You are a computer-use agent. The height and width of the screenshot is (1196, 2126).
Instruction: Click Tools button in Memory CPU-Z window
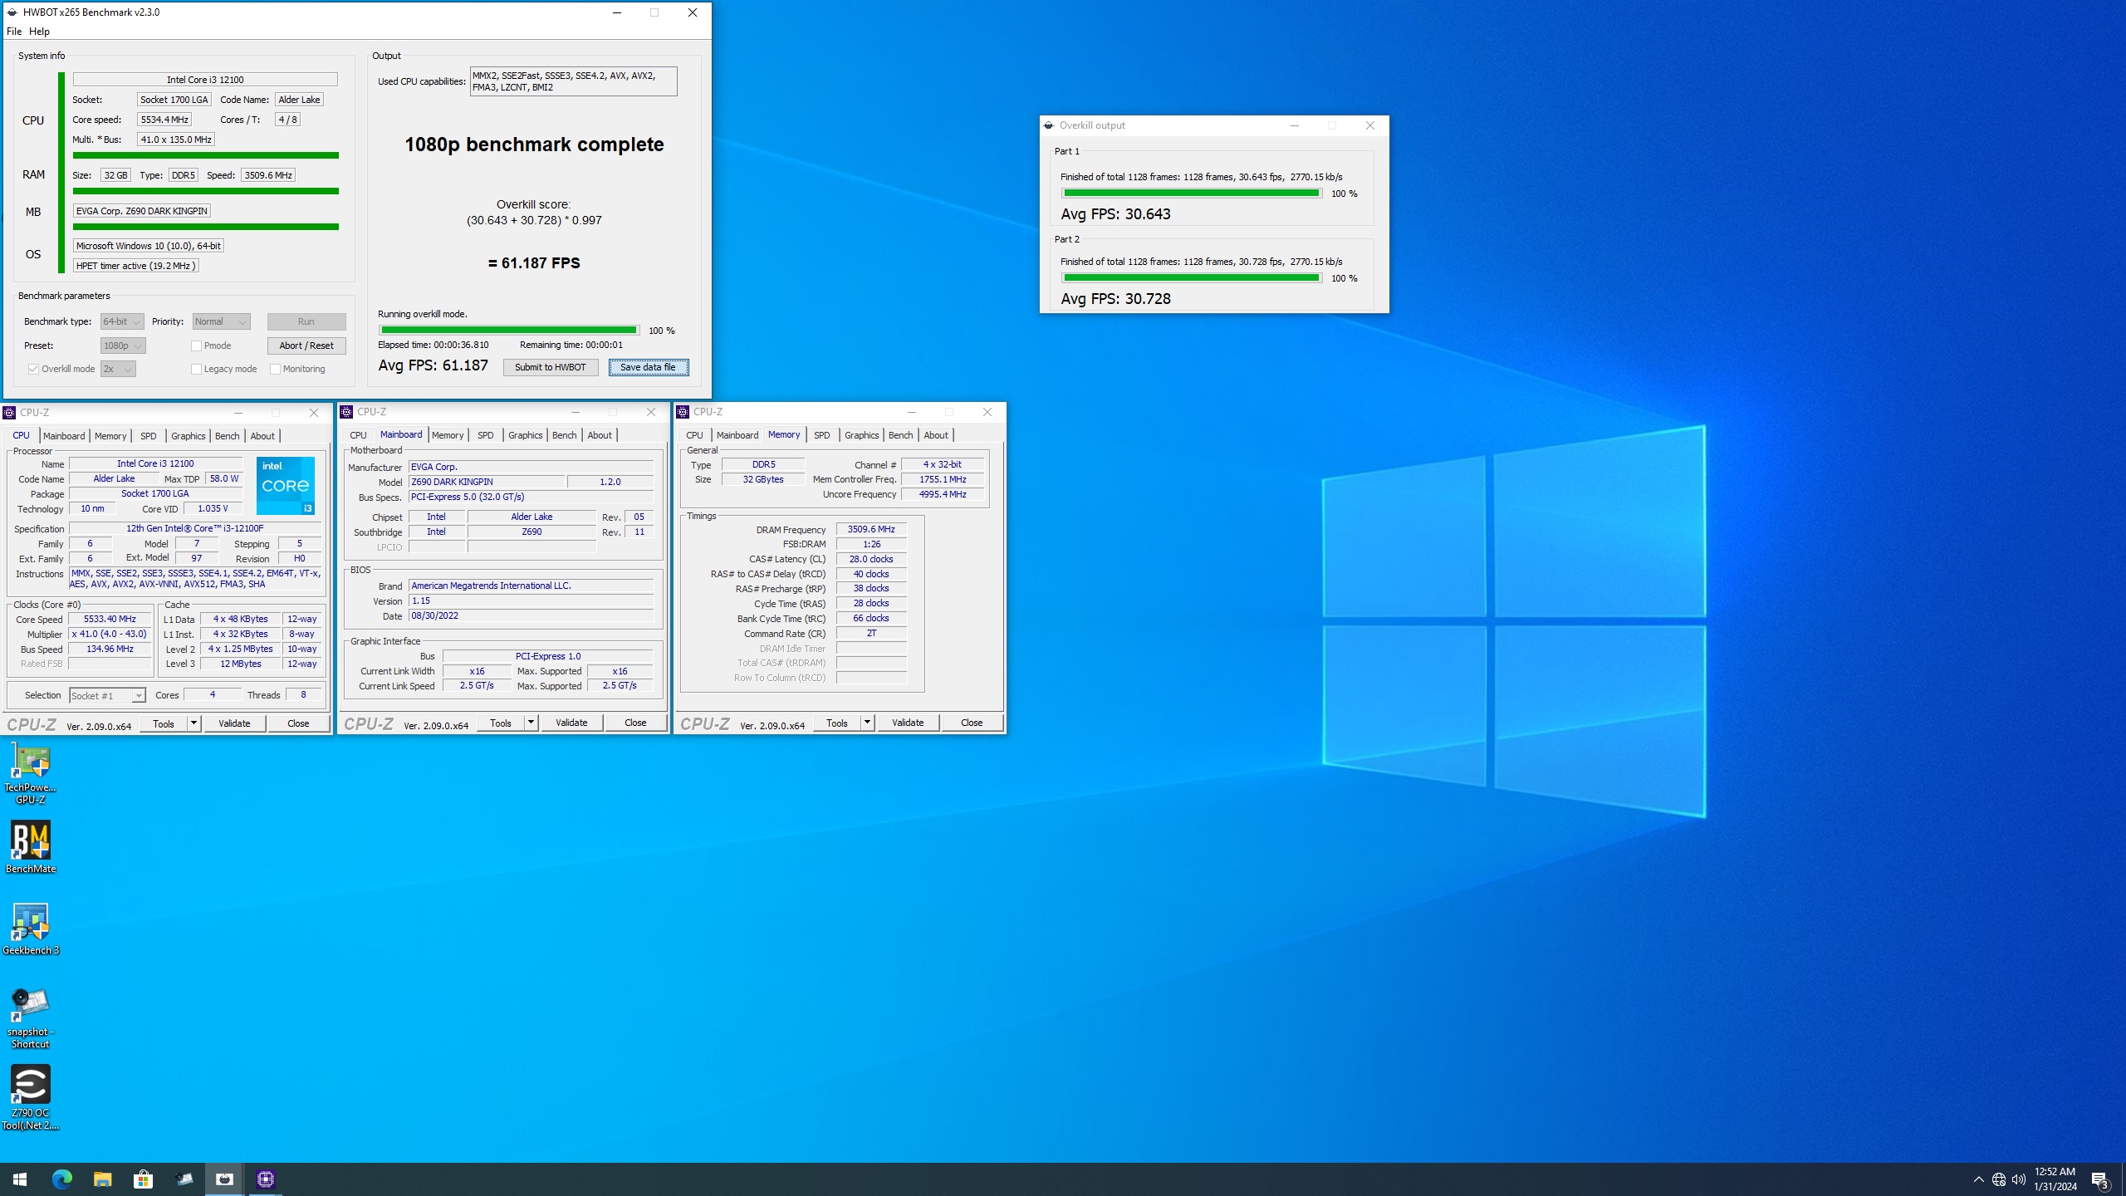(x=837, y=723)
